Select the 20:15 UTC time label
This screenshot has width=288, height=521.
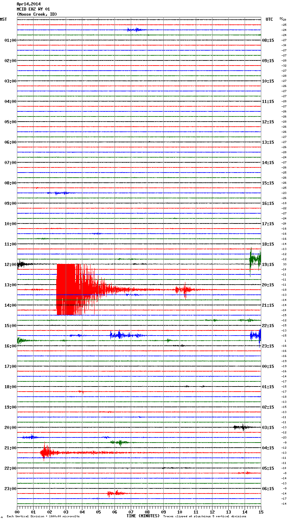coord(268,285)
